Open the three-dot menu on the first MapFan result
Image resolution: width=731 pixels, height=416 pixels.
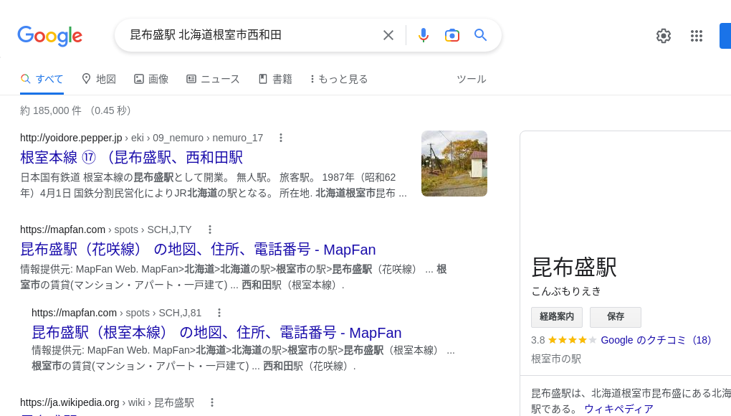pyautogui.click(x=210, y=230)
